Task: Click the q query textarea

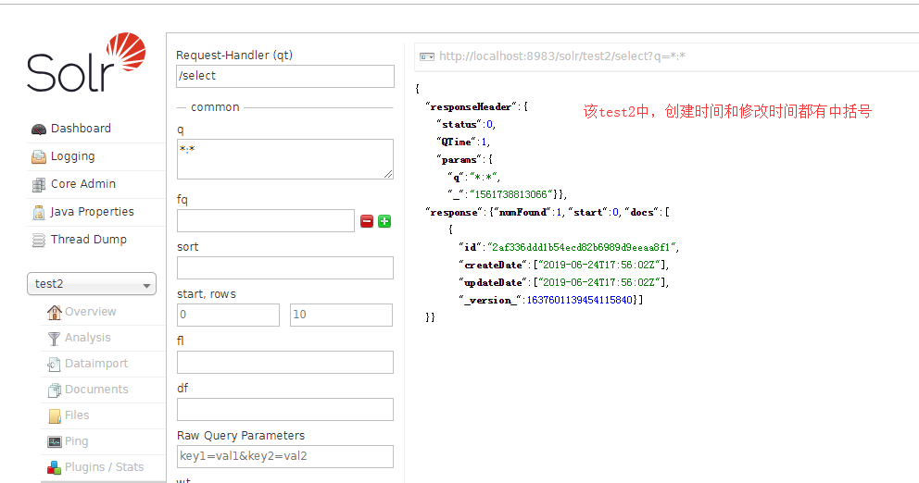Action: [285, 158]
